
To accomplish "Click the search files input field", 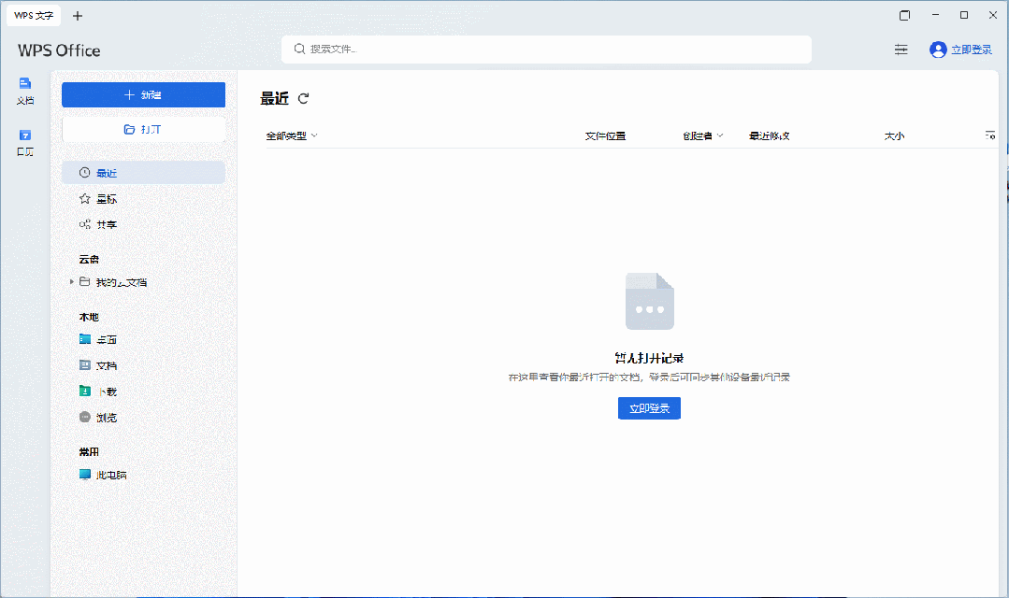I will pos(546,50).
